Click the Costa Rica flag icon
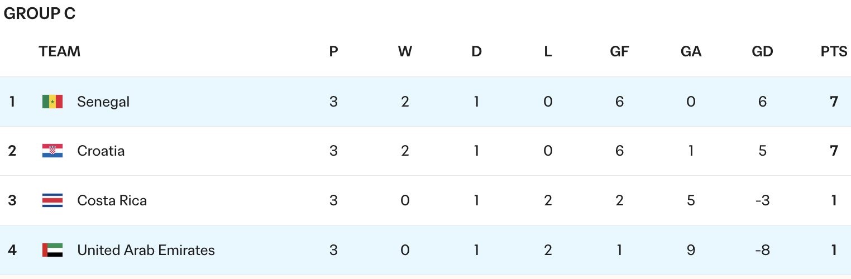This screenshot has width=851, height=279. 52,200
